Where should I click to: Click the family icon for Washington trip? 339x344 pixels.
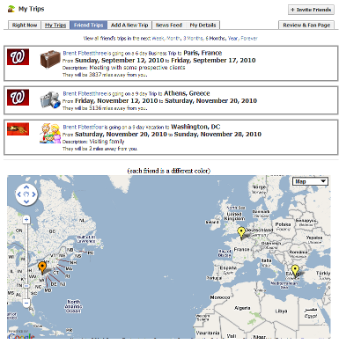[50, 133]
